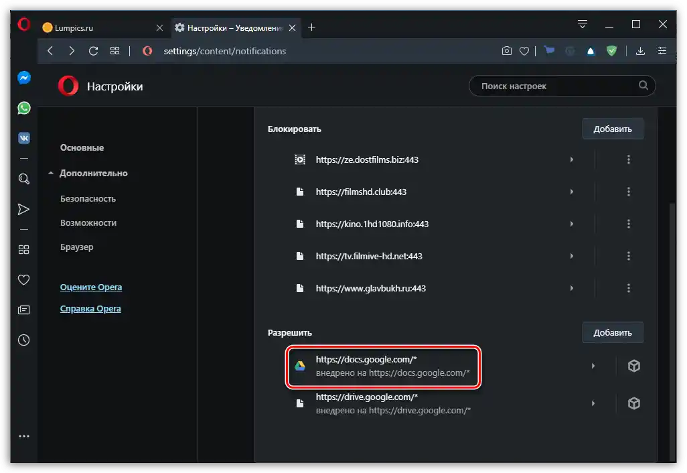Open history clock icon in sidebar
687x473 pixels.
(x=24, y=340)
